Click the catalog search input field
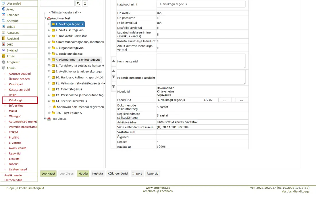316x197 pixels. (57, 3)
